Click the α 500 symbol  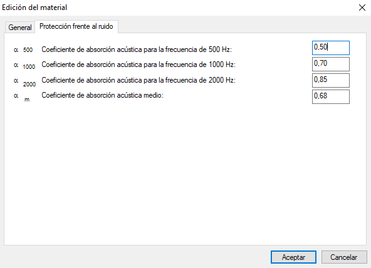click(x=23, y=50)
